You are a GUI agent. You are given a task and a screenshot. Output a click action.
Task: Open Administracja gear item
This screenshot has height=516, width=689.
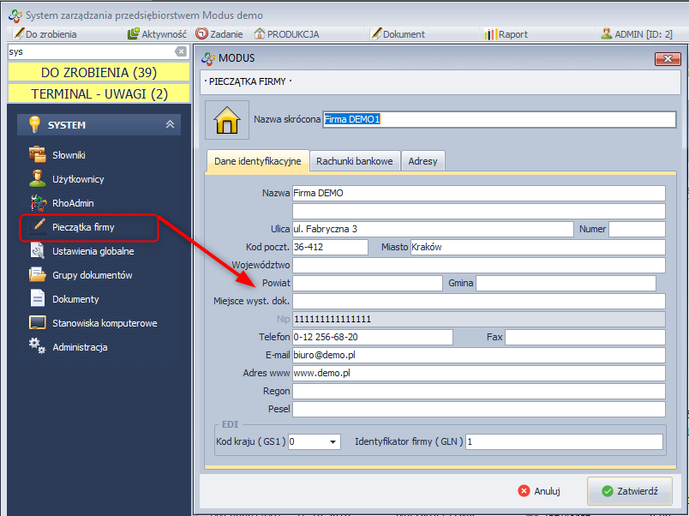tap(79, 347)
